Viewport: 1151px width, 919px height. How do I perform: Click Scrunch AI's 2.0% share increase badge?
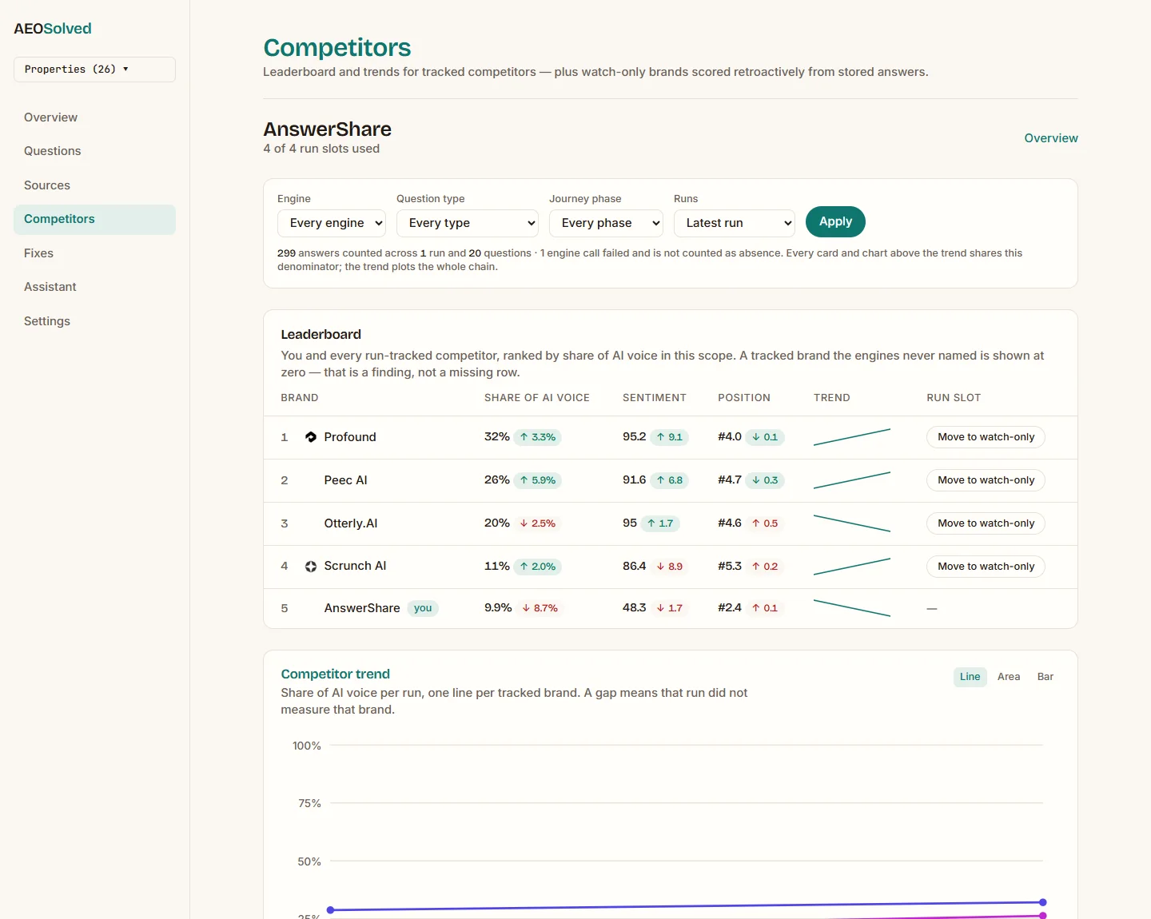pyautogui.click(x=538, y=567)
